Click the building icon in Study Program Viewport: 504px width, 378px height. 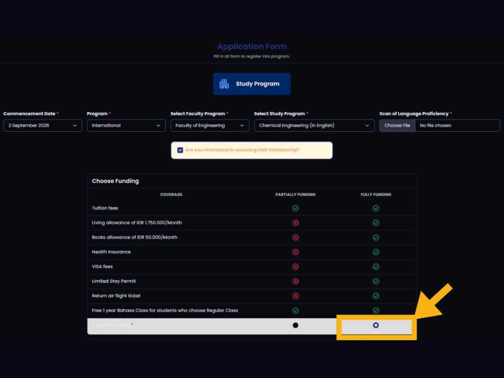click(x=224, y=84)
